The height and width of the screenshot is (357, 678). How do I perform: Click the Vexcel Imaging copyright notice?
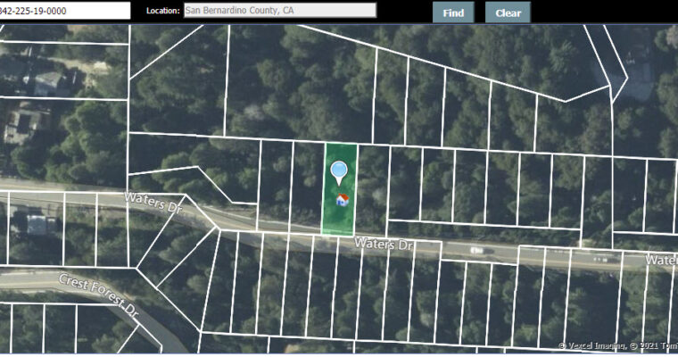click(617, 345)
